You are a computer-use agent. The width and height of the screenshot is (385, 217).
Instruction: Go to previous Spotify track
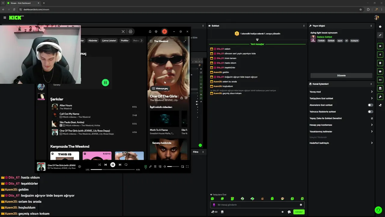click(x=106, y=165)
